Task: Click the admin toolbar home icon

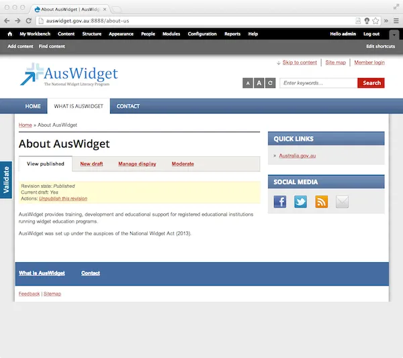Action: (10, 34)
